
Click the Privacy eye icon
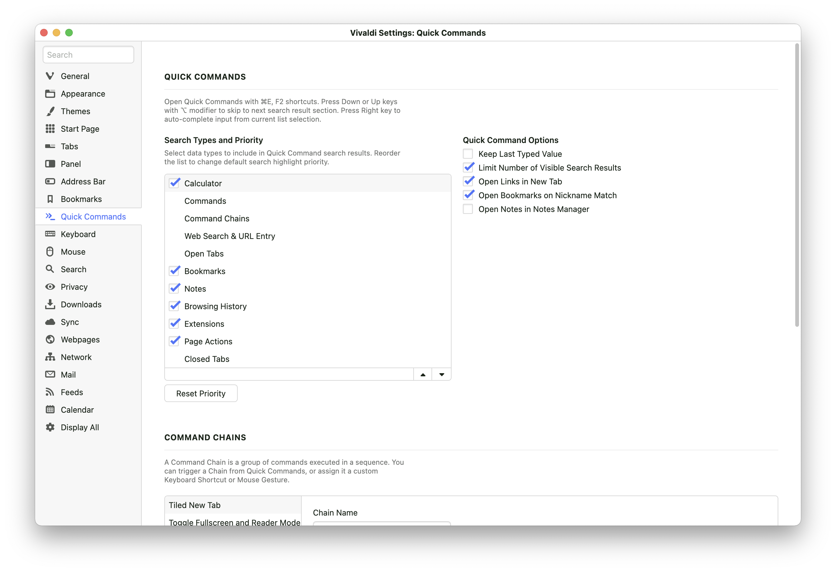[50, 287]
